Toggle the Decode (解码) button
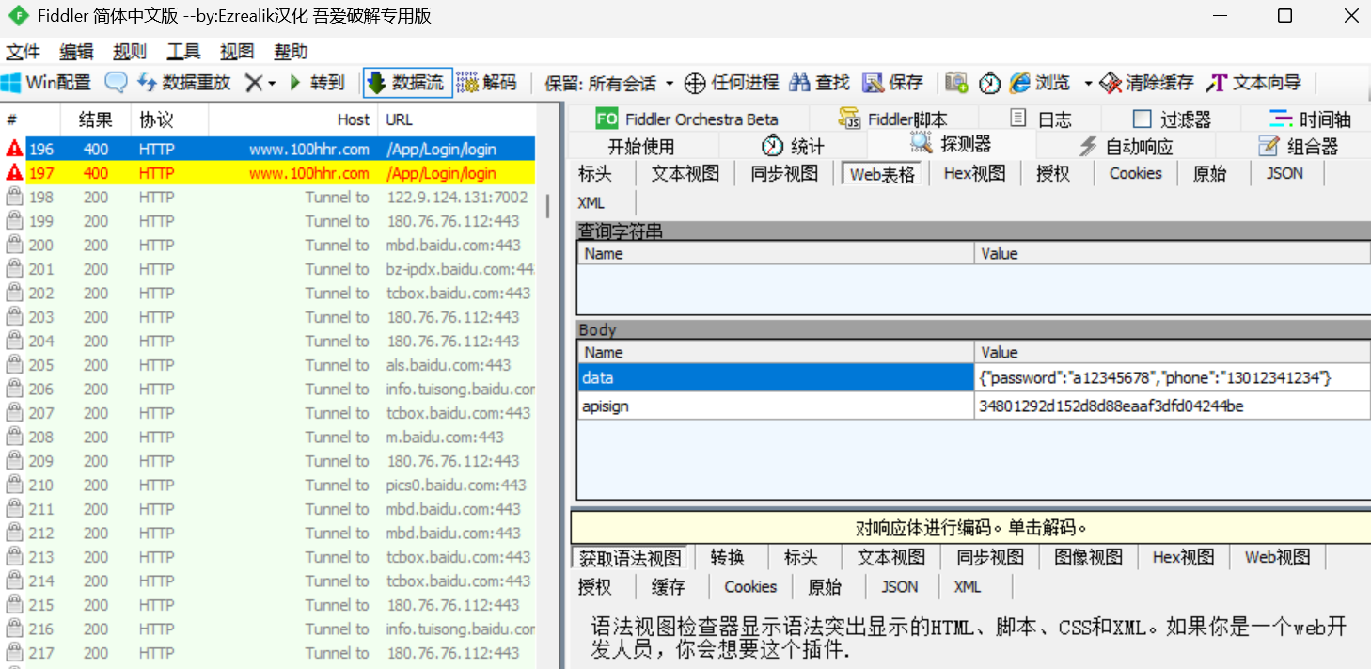The height and width of the screenshot is (669, 1371). click(487, 83)
